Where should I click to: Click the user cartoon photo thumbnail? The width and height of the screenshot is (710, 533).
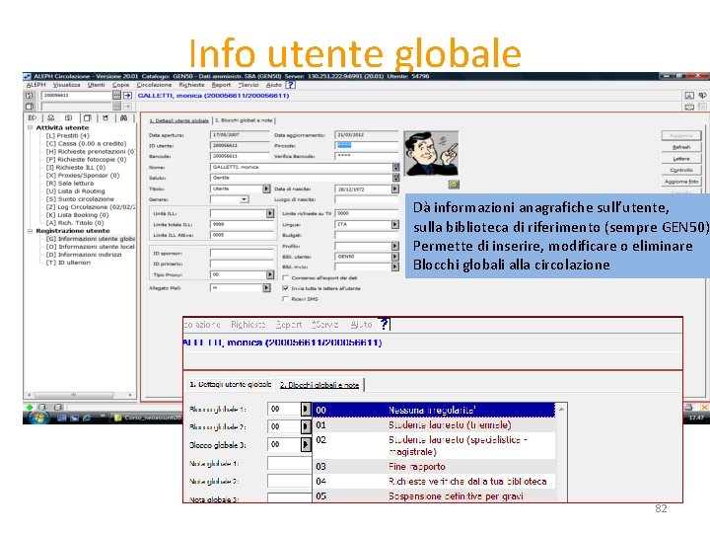coord(431,154)
